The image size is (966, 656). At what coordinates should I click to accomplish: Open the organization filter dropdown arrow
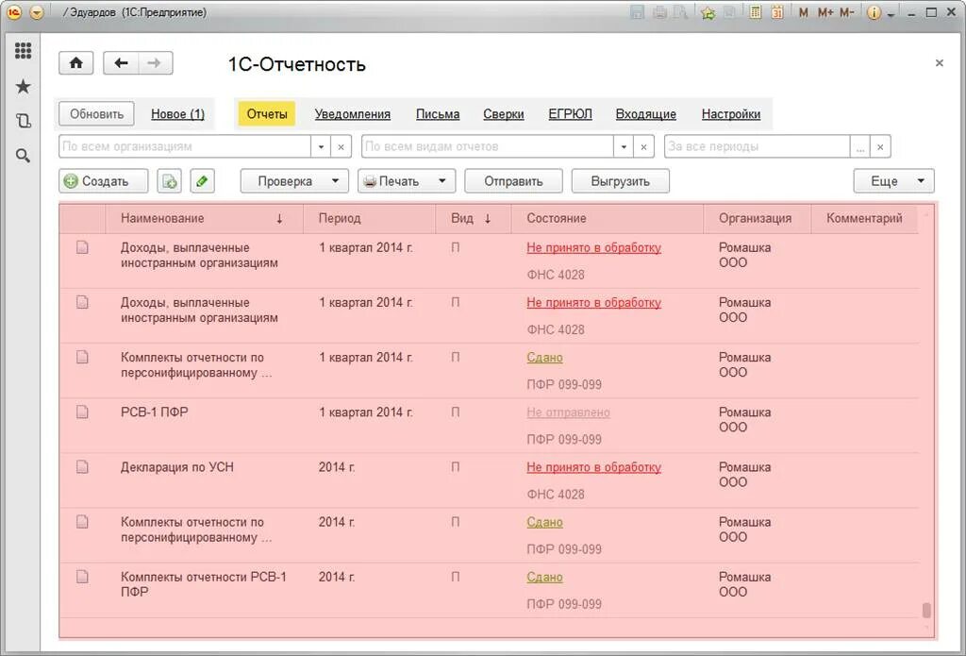coord(321,146)
